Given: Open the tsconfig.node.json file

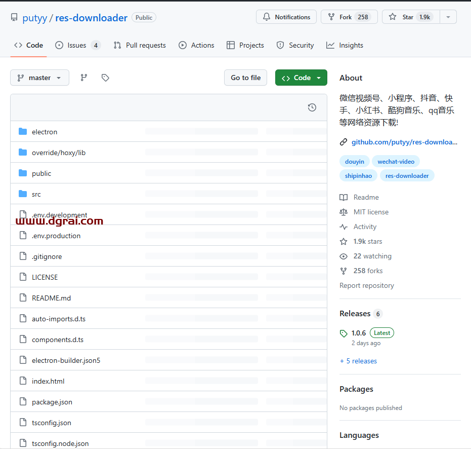Looking at the screenshot, I should point(60,443).
